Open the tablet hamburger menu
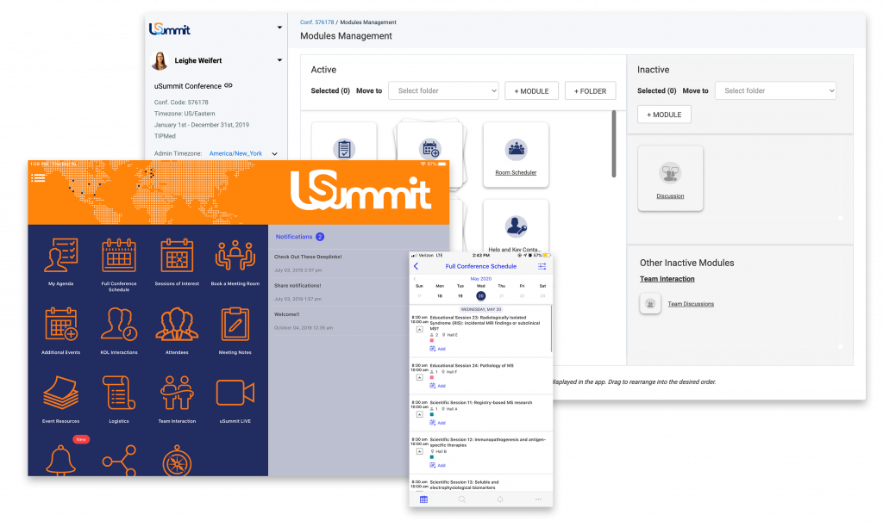This screenshot has height=527, width=883. tap(38, 178)
